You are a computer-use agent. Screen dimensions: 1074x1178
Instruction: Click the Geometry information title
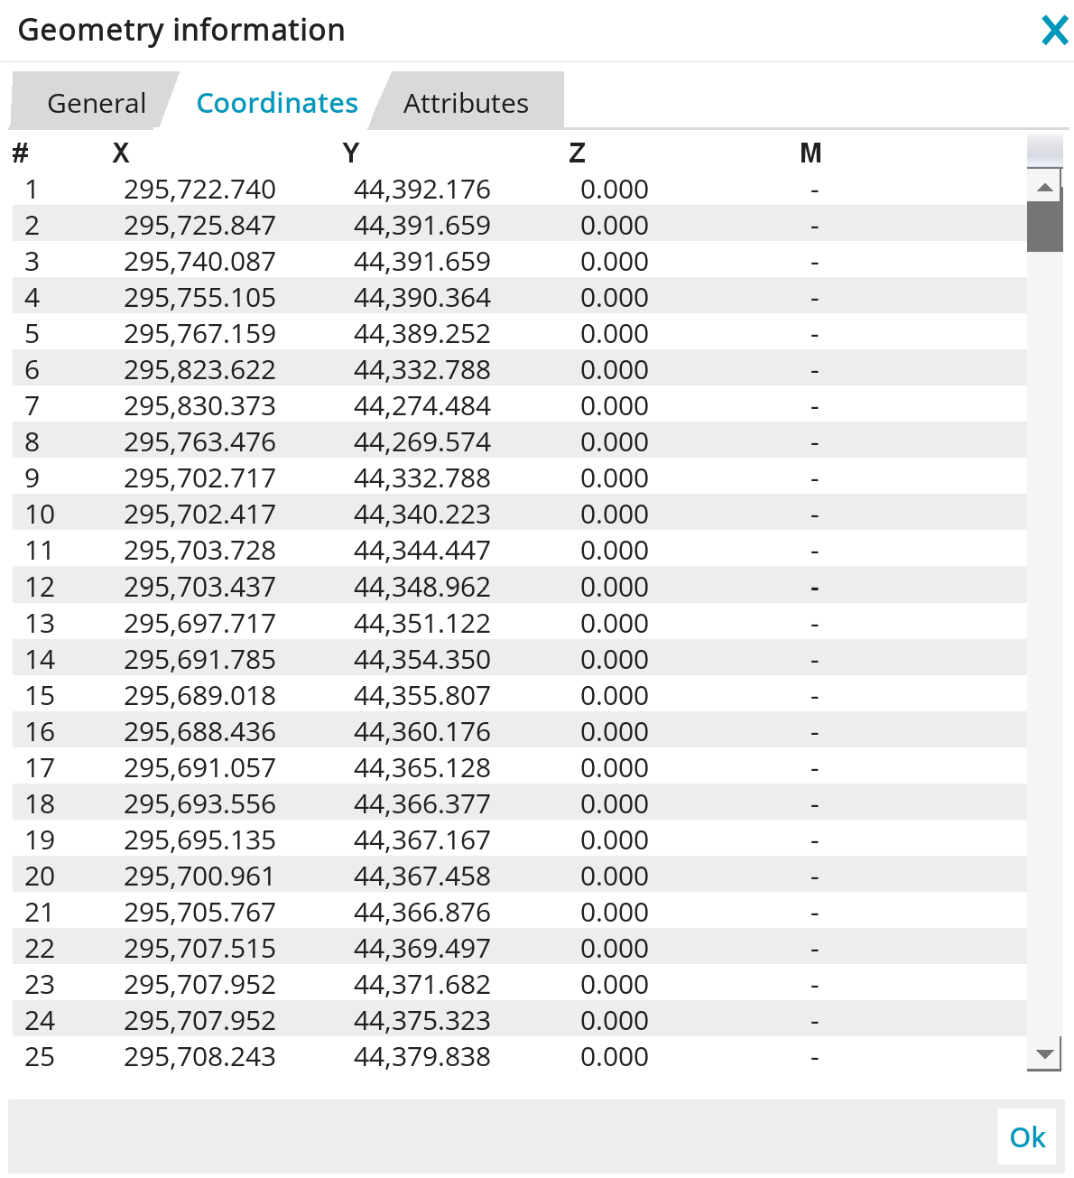[x=181, y=31]
